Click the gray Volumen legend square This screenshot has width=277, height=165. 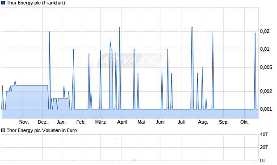(x=3, y=130)
